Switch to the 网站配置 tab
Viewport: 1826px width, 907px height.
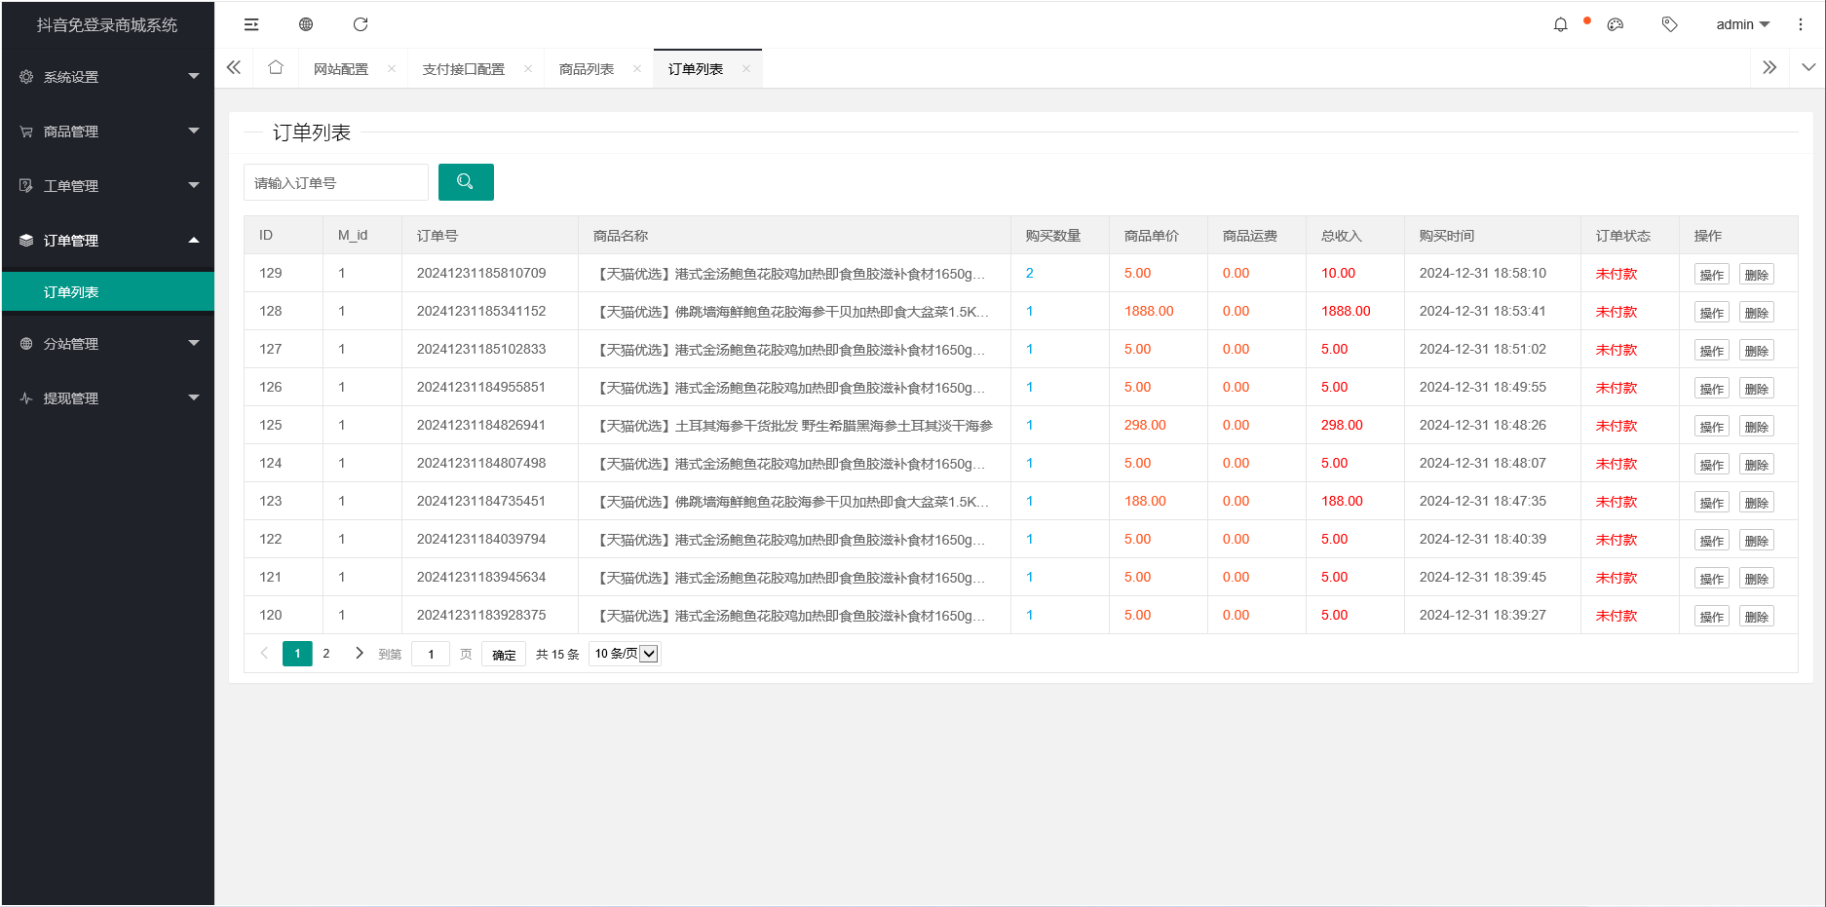(341, 69)
